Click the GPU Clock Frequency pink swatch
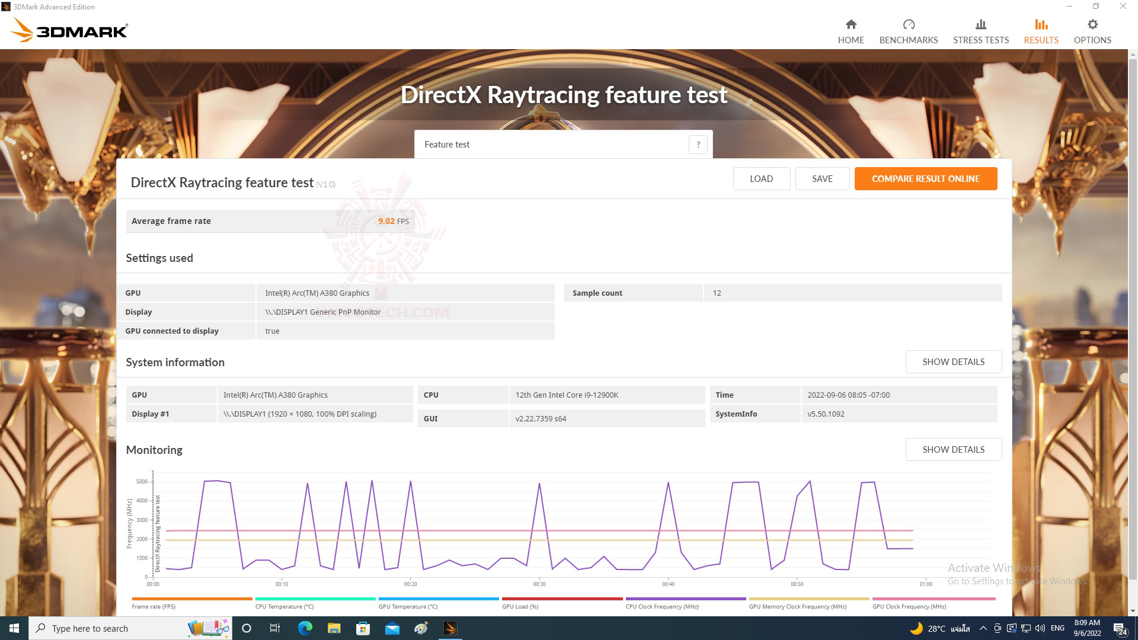The width and height of the screenshot is (1138, 640). coord(934,599)
